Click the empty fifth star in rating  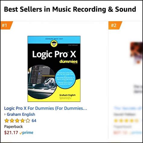point(28,121)
